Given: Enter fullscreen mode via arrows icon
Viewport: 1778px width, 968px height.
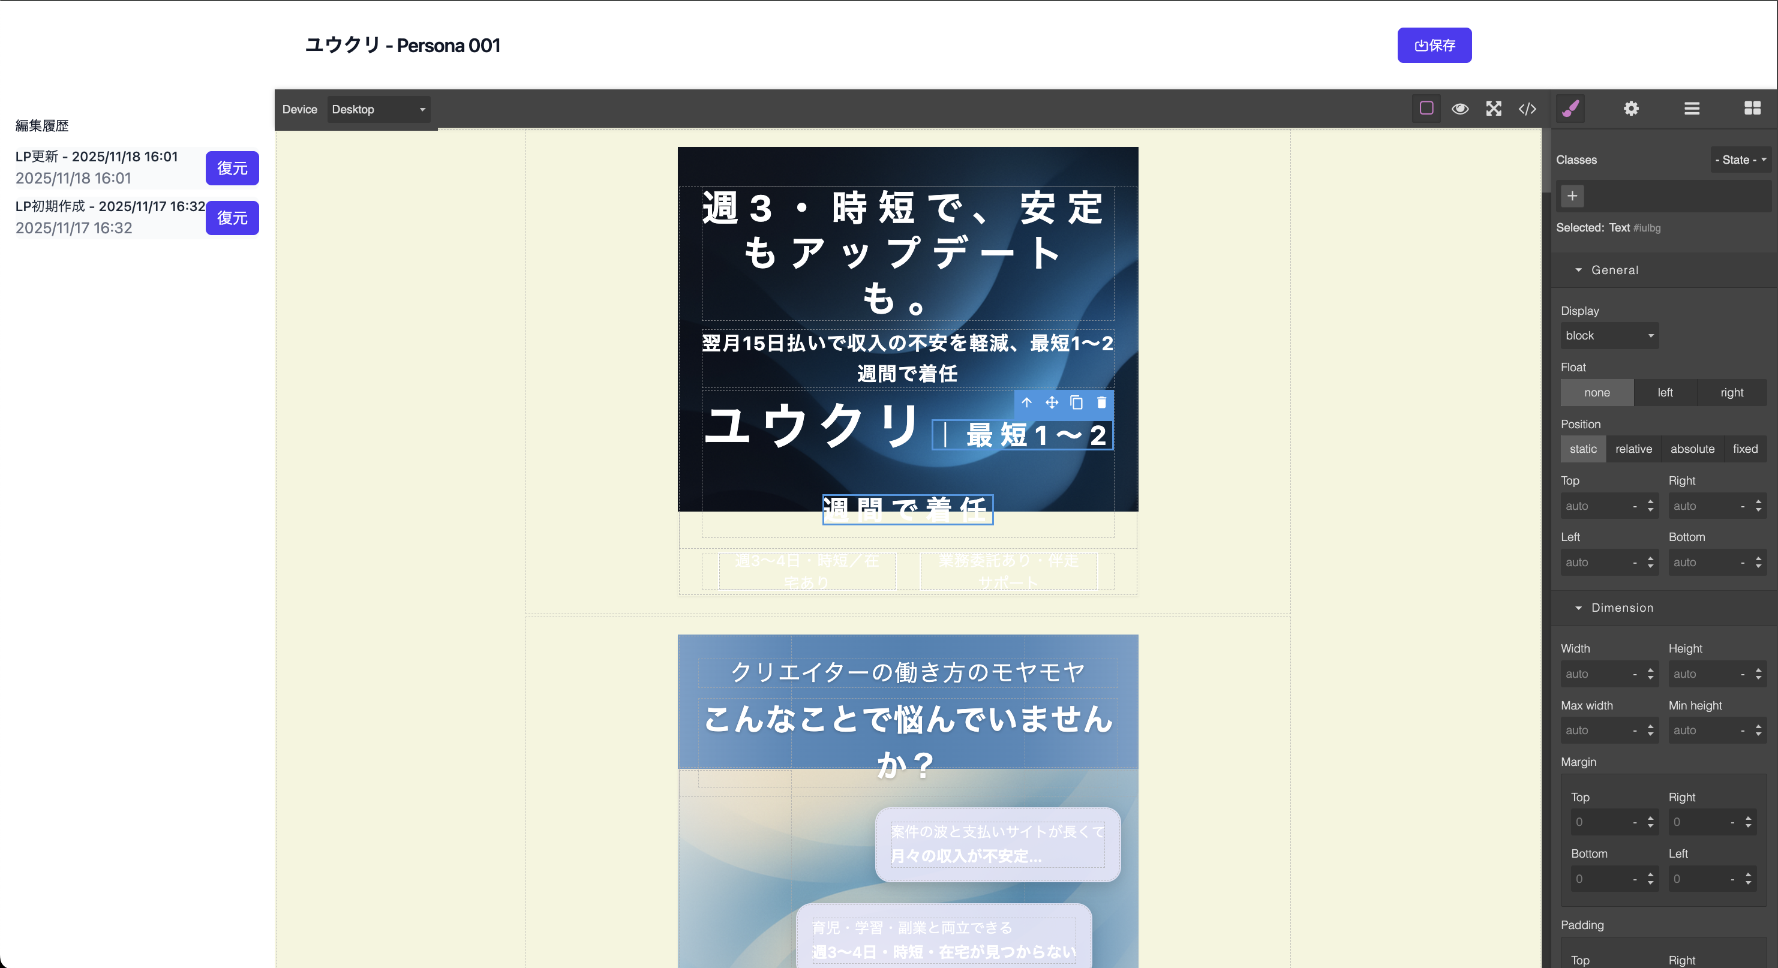Looking at the screenshot, I should pos(1494,109).
